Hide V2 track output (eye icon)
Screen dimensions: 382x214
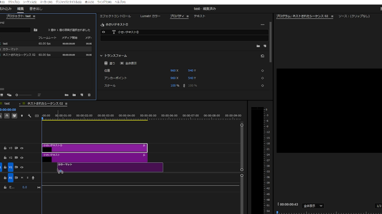[22, 158]
